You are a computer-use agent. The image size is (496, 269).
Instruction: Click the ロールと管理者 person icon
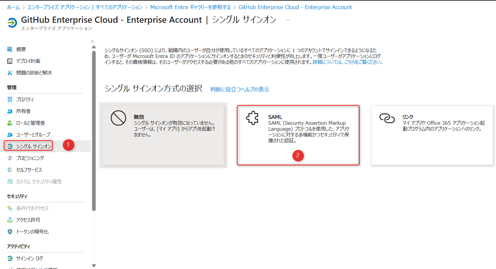(10, 123)
